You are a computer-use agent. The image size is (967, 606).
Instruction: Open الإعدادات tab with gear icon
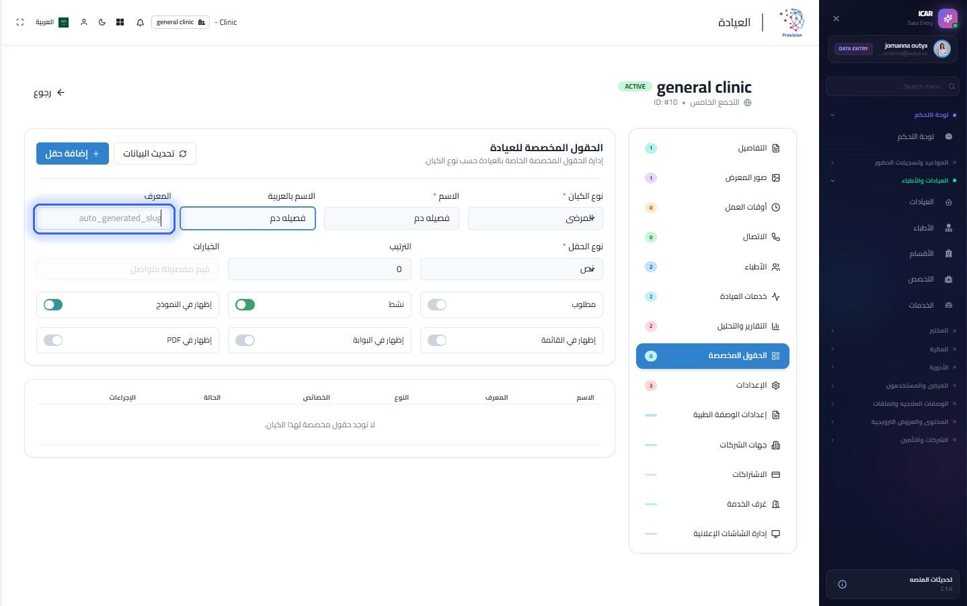click(x=713, y=385)
